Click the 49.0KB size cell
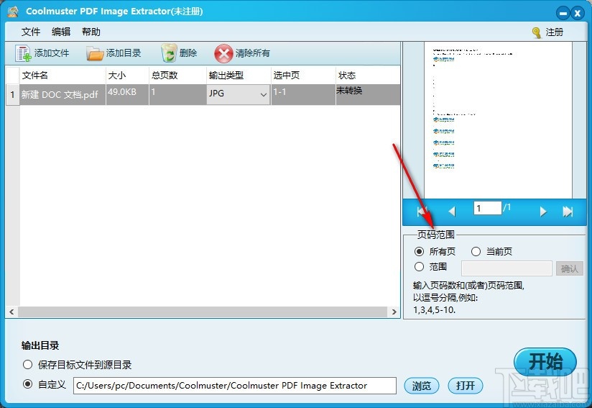The width and height of the screenshot is (592, 408). click(128, 94)
